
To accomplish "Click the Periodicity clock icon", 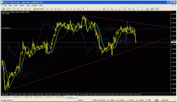I will 152,9.
